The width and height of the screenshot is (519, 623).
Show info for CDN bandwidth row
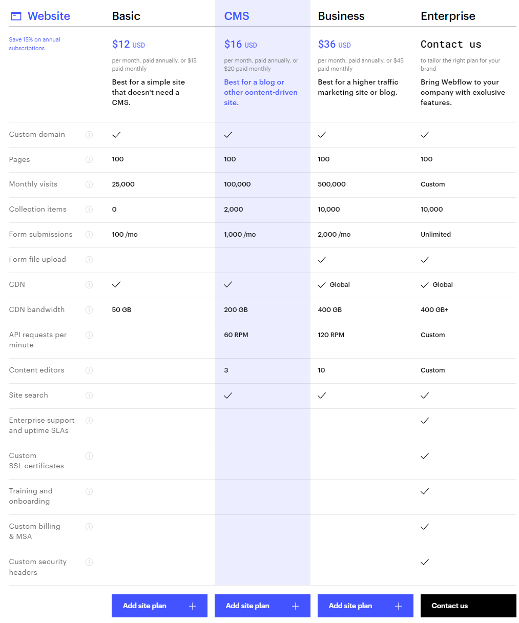click(89, 310)
